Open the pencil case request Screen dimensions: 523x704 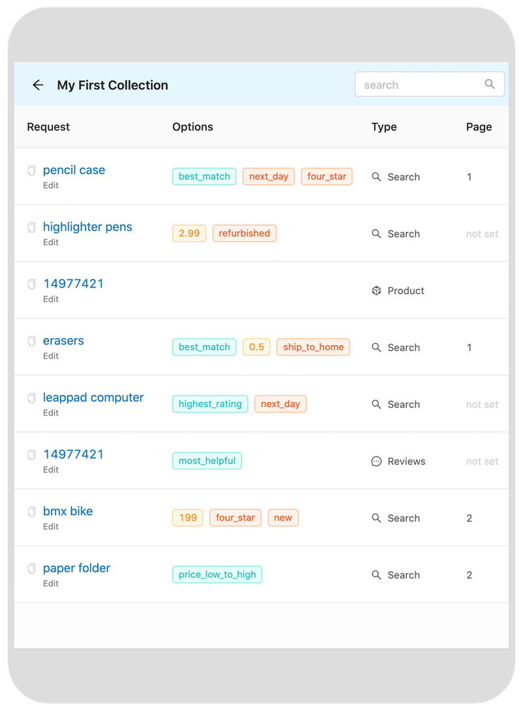click(x=74, y=170)
